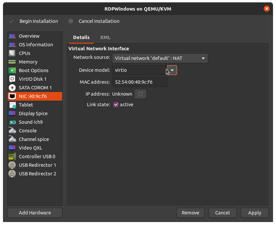This screenshot has width=276, height=225.
Task: Click the Apply button
Action: [x=255, y=213]
